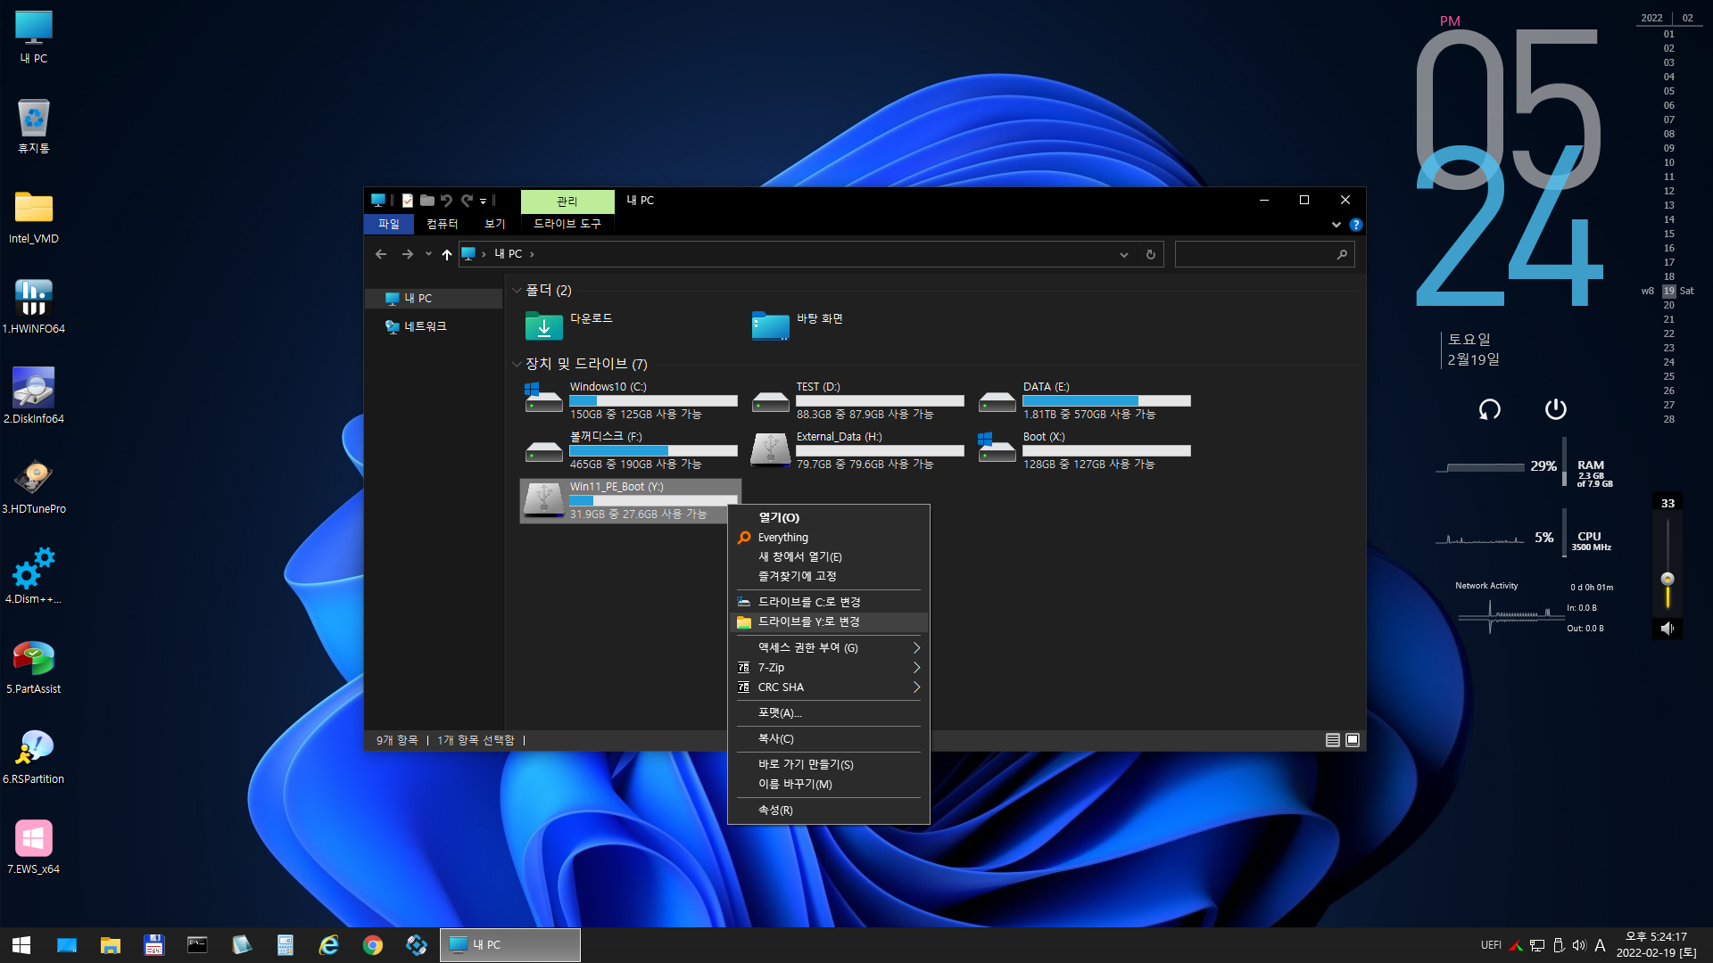
Task: Navigate forward with the Explorer forward arrow
Action: pyautogui.click(x=407, y=254)
